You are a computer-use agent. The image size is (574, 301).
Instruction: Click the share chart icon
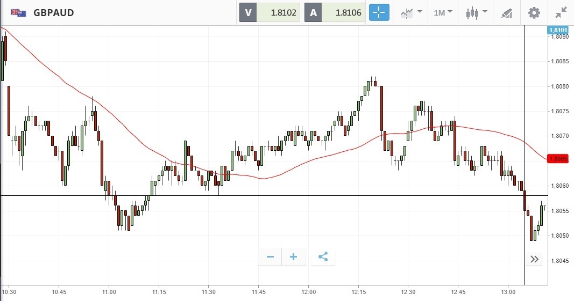pyautogui.click(x=323, y=257)
